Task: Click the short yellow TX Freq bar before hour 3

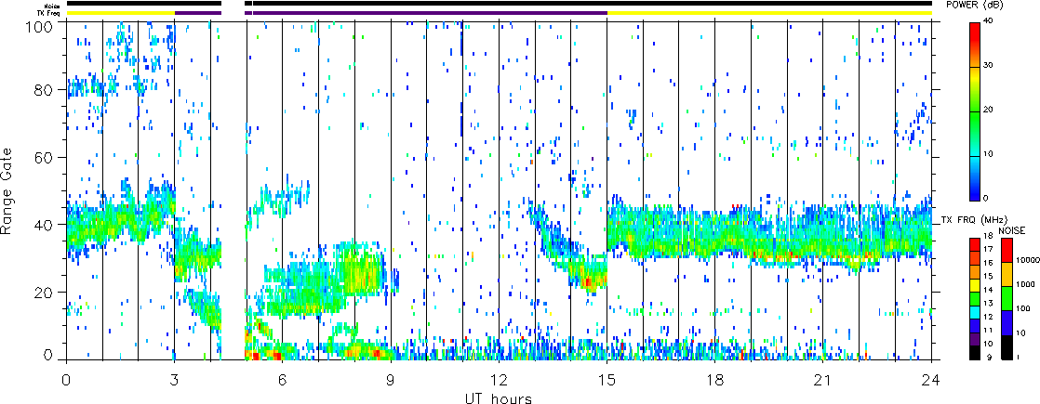Action: pos(120,13)
